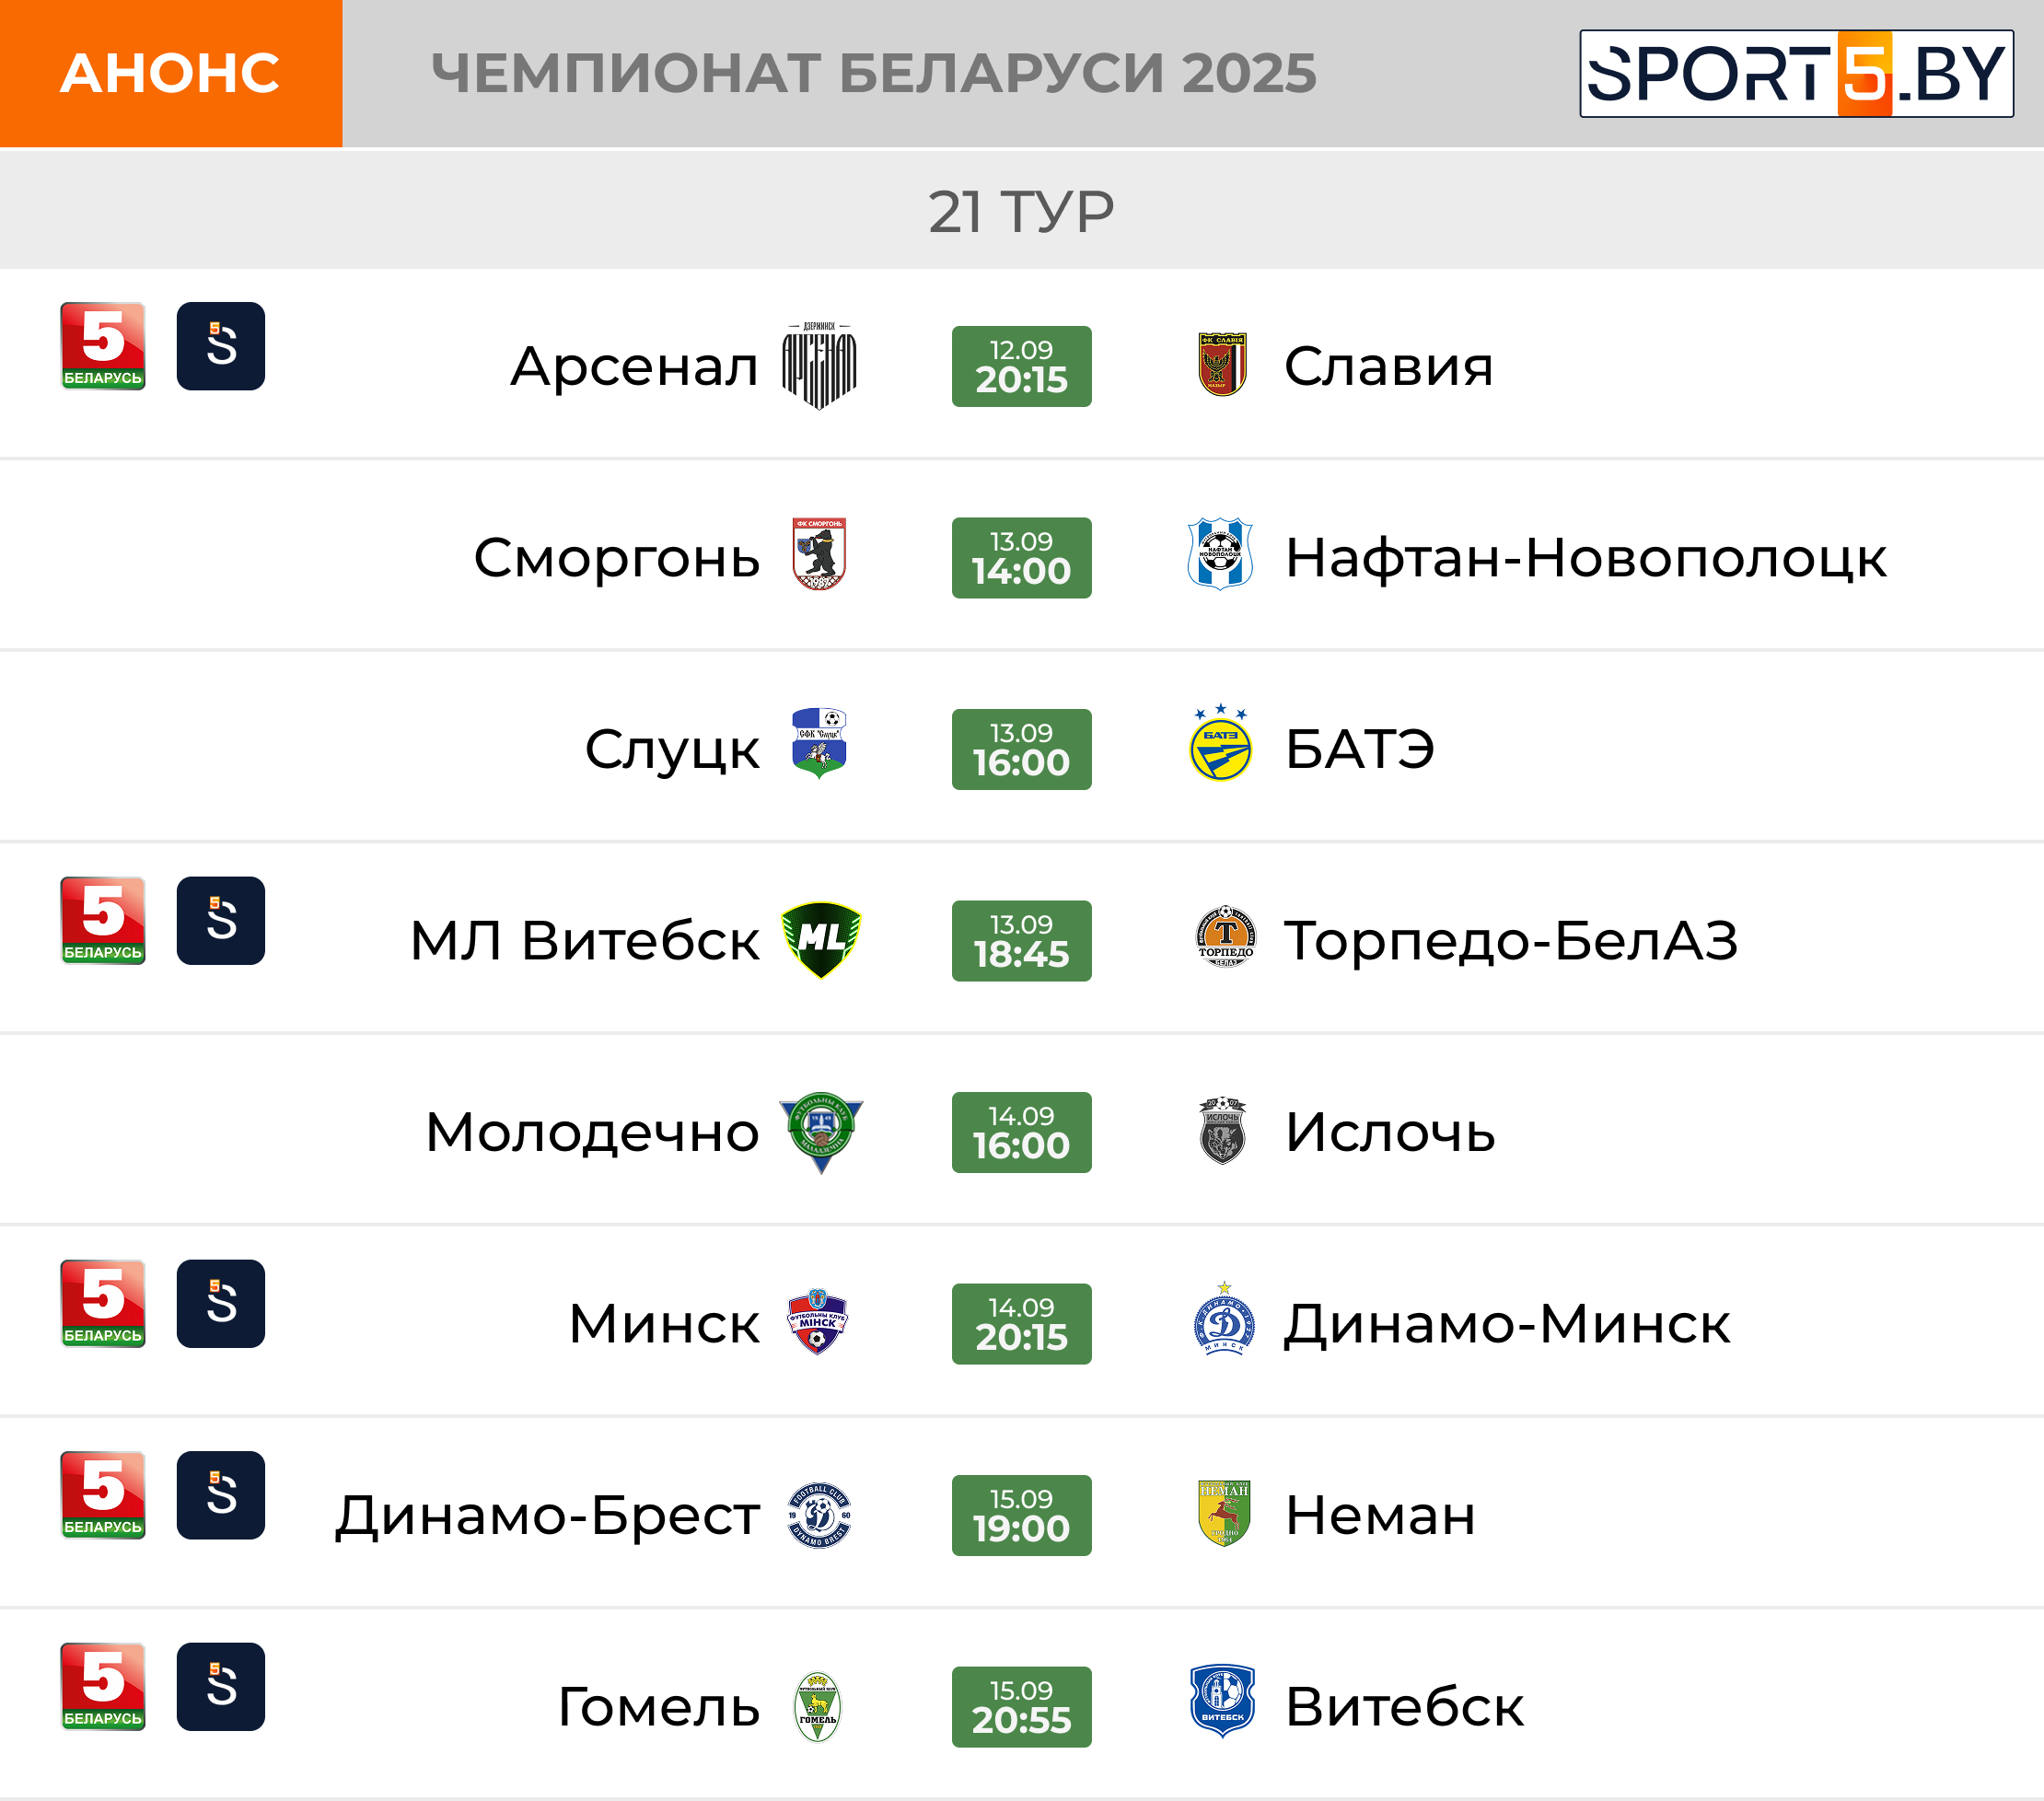2044x1801 pixels.
Task: Click the Славия club emblem
Action: (1222, 365)
